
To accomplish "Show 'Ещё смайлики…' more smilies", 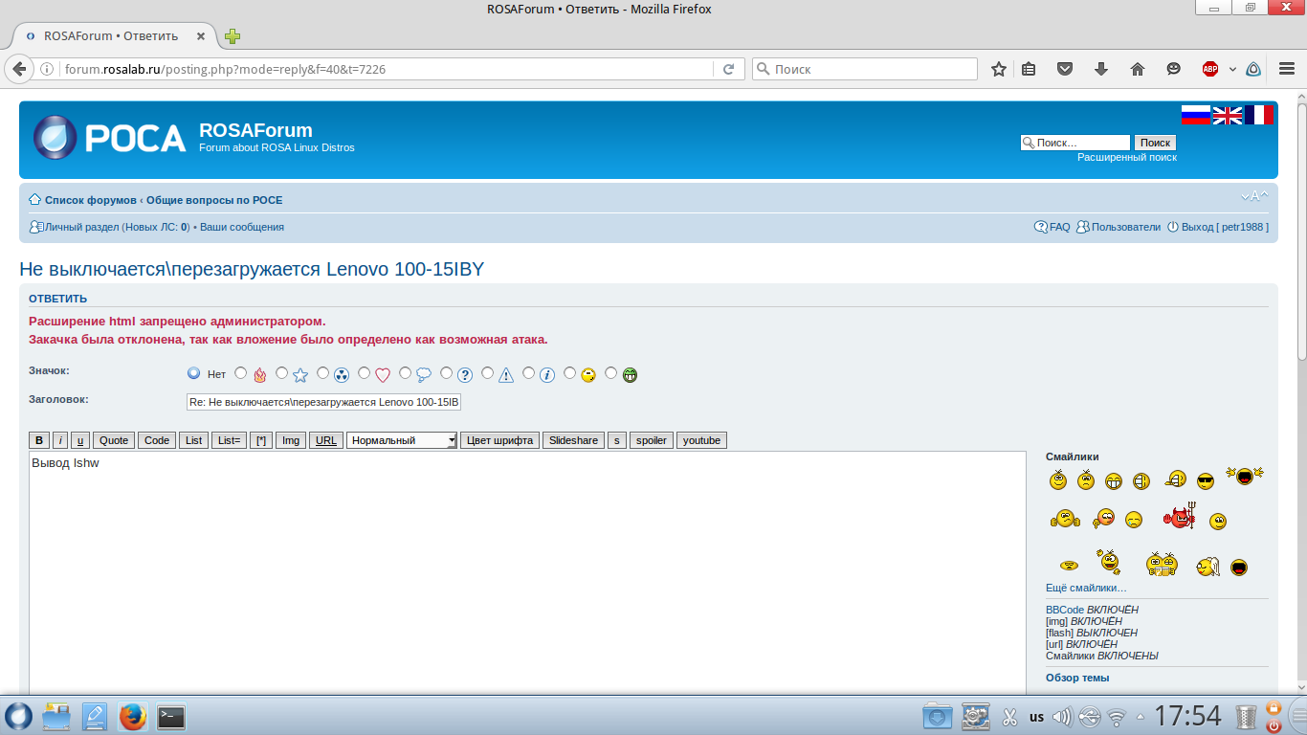I will tap(1086, 588).
